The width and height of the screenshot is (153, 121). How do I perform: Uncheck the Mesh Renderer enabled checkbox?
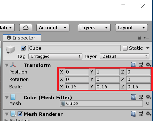pos(20,114)
